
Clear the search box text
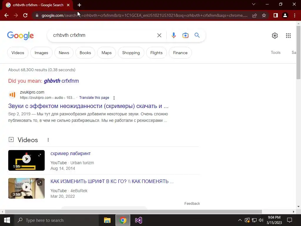coord(159,35)
